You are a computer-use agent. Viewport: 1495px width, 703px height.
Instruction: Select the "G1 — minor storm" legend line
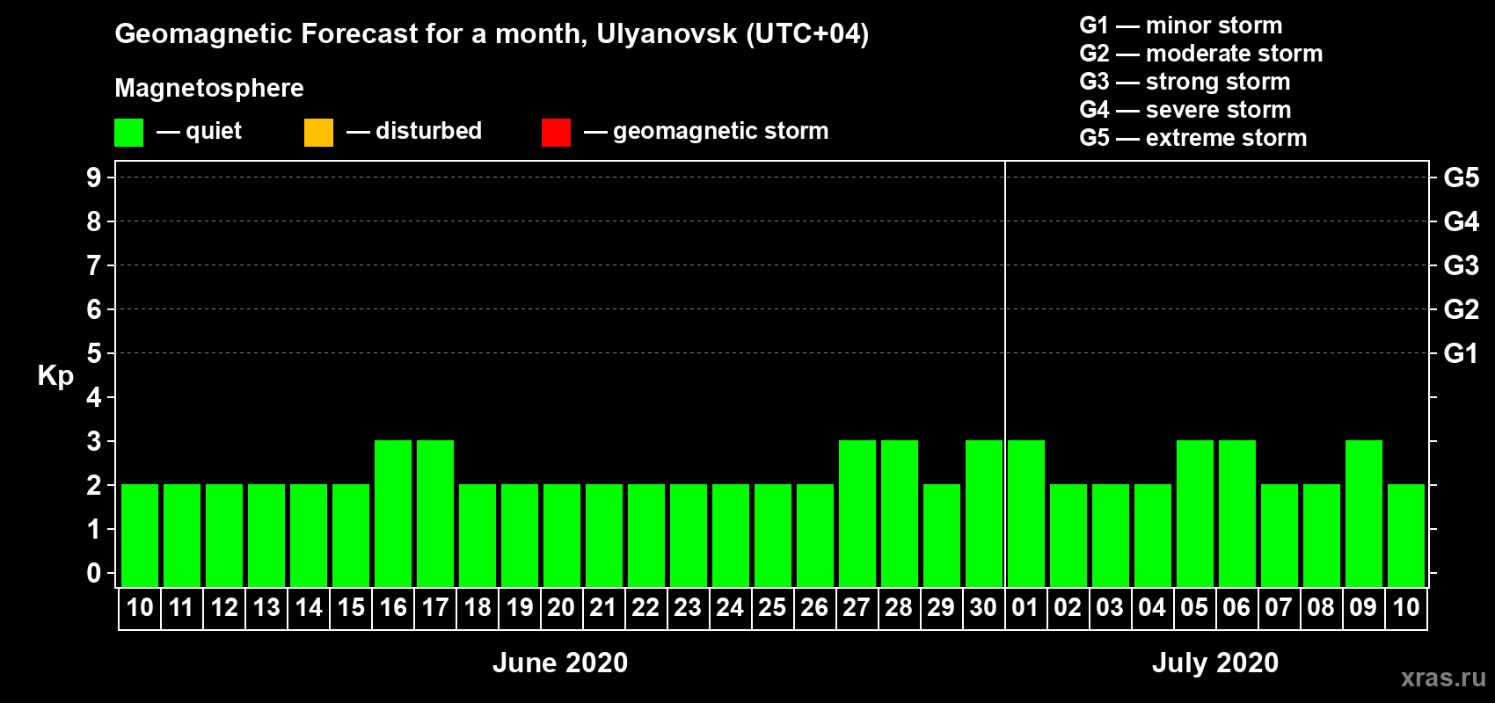coord(1181,25)
